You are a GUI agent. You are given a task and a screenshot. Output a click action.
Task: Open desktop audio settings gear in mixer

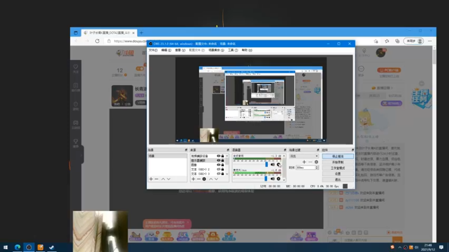coord(278,165)
